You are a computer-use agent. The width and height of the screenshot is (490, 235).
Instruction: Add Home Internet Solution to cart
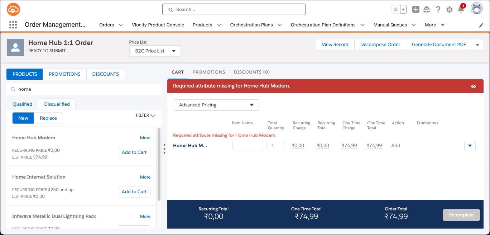click(134, 192)
